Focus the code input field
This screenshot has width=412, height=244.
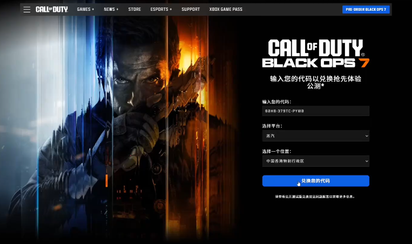point(315,111)
